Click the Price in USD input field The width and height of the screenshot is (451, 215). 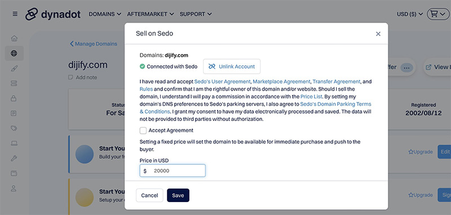[x=173, y=171]
